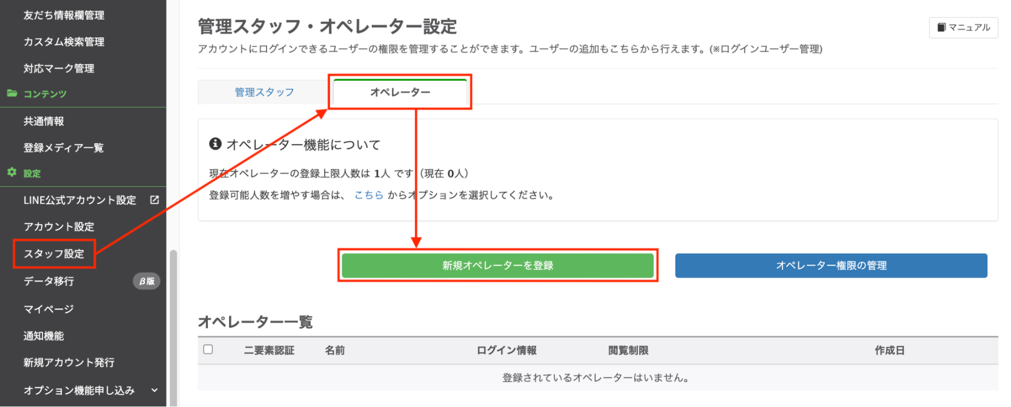Click the 名前 column header
1011x407 pixels.
[x=335, y=350]
